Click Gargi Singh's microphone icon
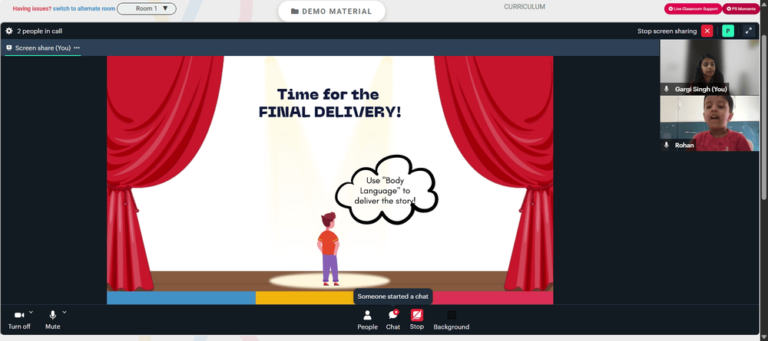 tap(666, 89)
